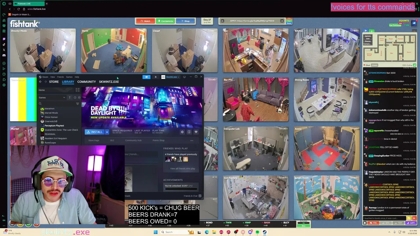Open the SKWINTZ.EXE profile tab
420x236 pixels.
(109, 82)
